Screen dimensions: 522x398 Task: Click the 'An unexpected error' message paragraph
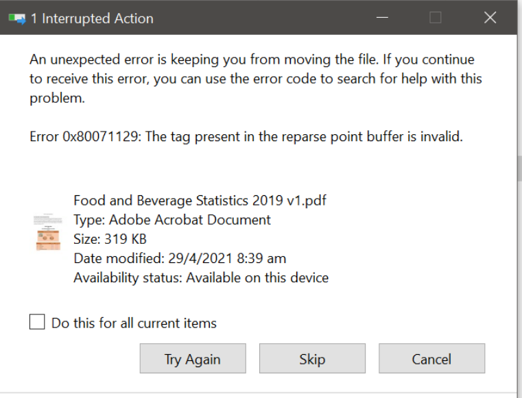coord(255,78)
